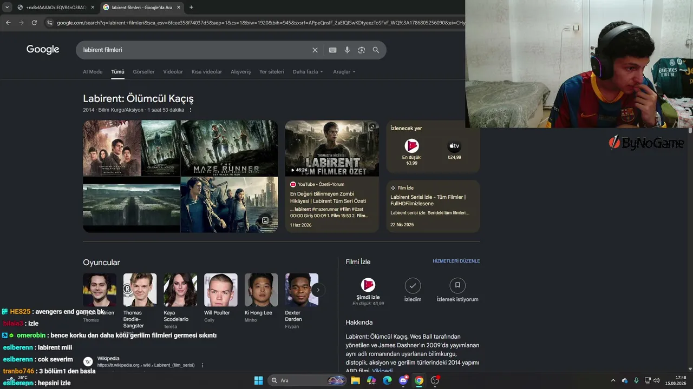The image size is (693, 389).
Task: Open The Maze Runner title poster image
Action: coord(229,148)
